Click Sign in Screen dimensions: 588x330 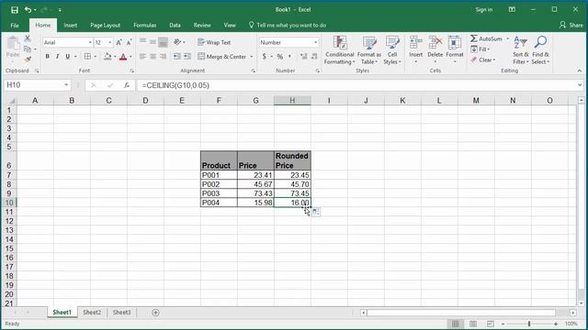coord(484,10)
